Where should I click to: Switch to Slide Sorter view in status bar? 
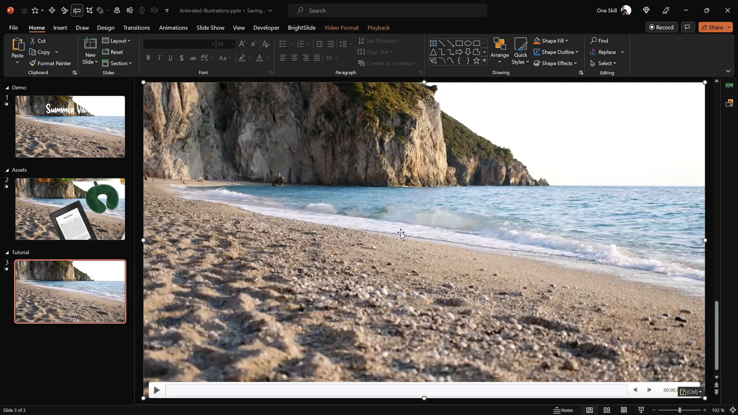607,410
